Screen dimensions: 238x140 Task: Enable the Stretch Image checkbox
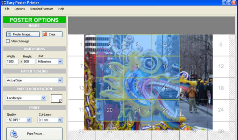point(8,41)
